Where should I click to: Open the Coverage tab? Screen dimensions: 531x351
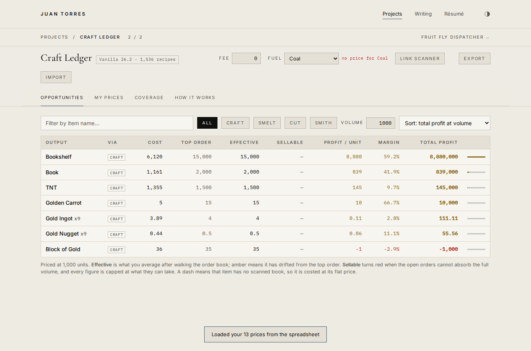pos(149,97)
